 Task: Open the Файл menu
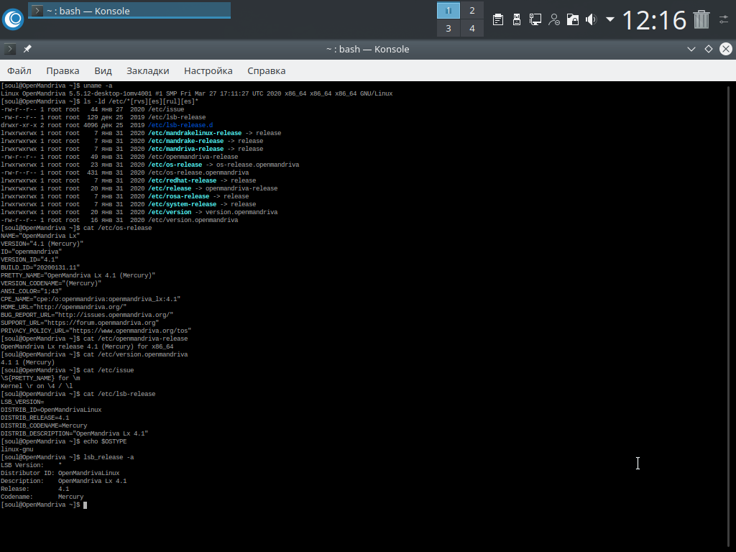[19, 71]
